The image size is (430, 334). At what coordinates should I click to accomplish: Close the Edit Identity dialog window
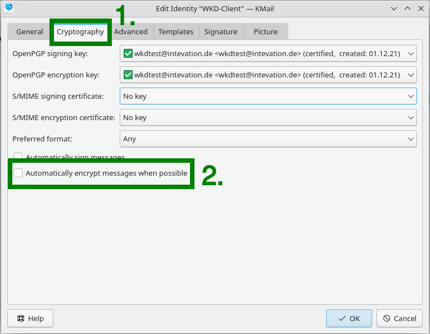click(420, 8)
